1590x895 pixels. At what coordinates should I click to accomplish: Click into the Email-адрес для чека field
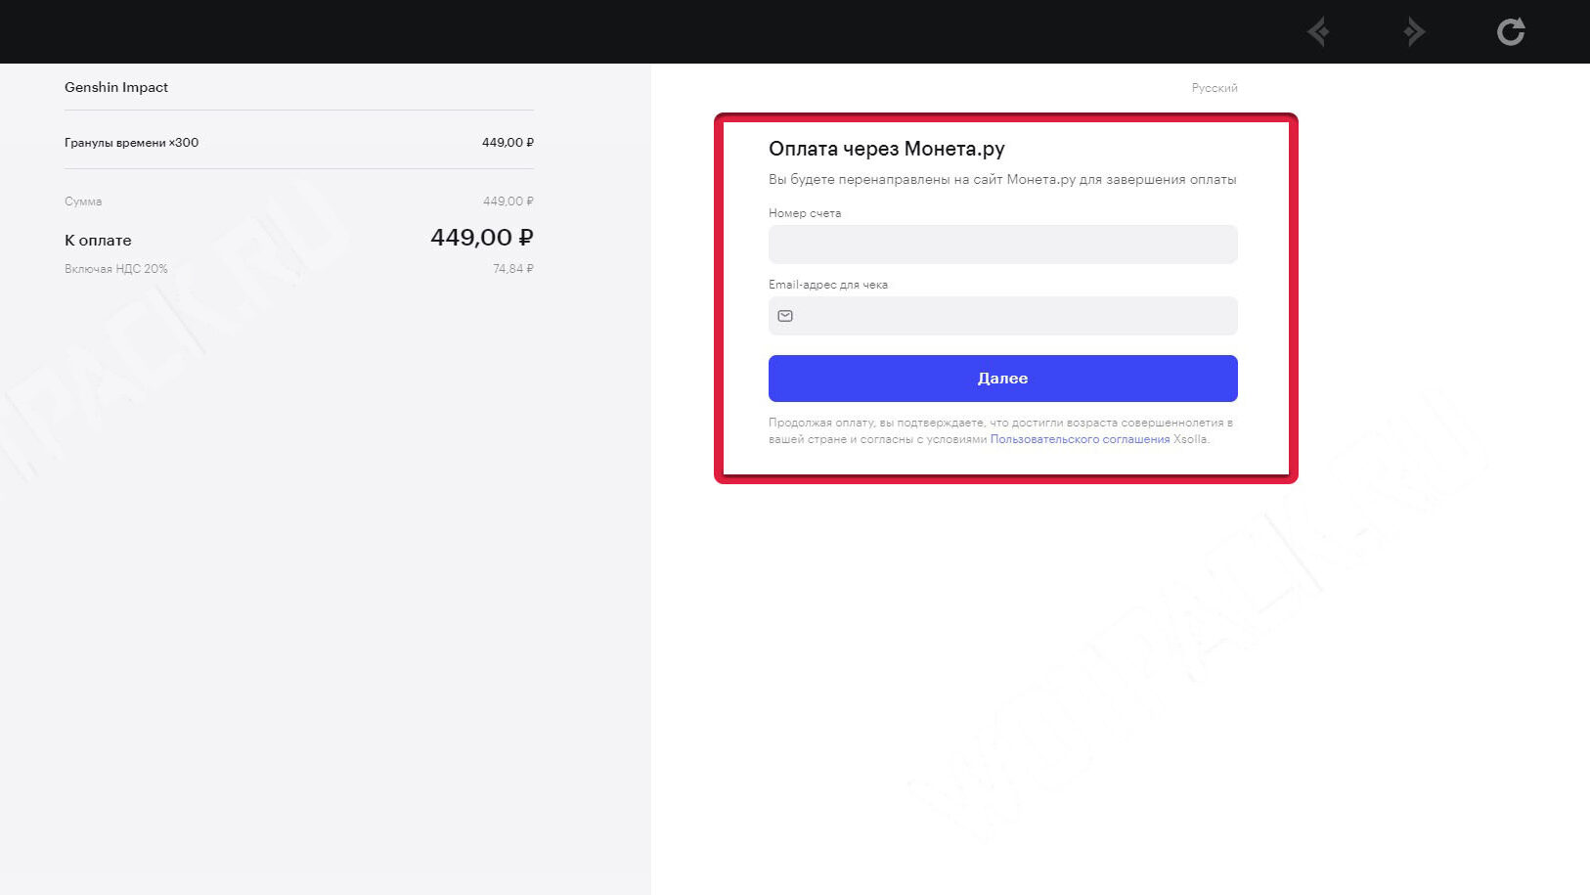coord(1012,316)
